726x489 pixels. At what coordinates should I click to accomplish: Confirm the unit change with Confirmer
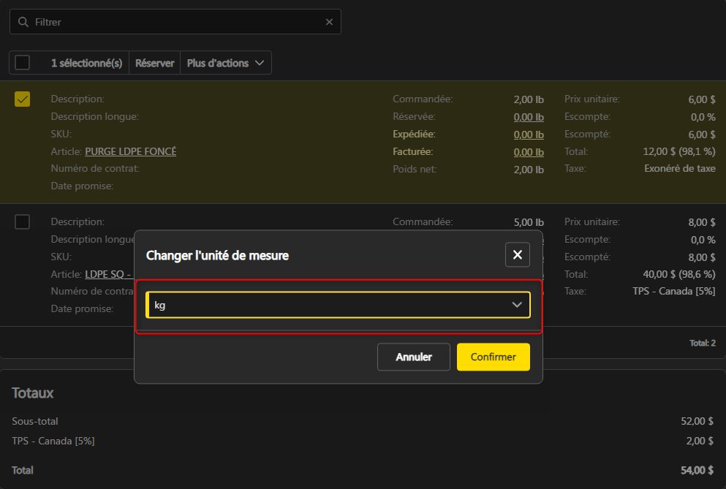(x=493, y=357)
